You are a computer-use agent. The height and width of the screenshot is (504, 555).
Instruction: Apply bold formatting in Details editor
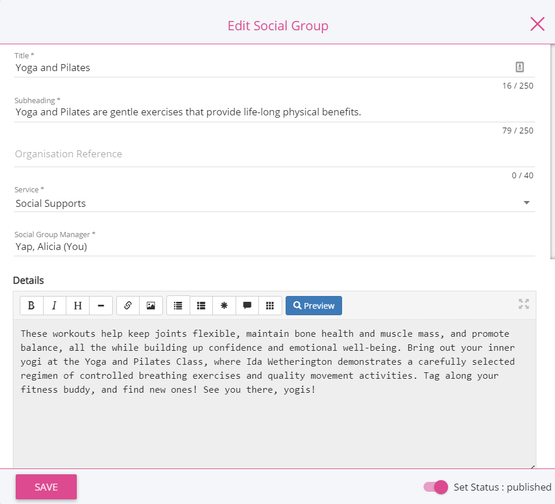pos(31,305)
